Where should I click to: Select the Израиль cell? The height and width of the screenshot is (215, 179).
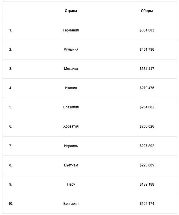(71, 146)
